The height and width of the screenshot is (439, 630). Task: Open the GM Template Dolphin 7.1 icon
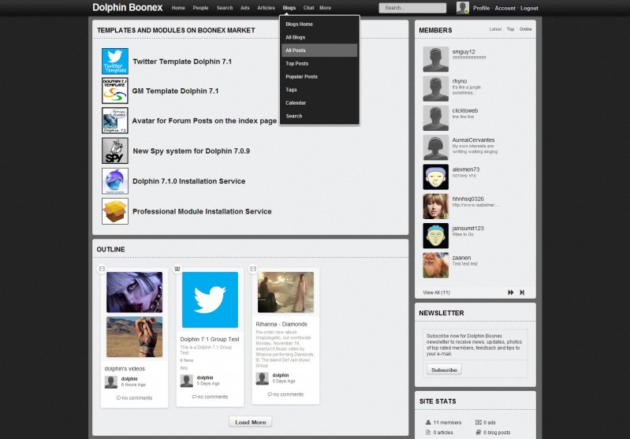pos(115,91)
